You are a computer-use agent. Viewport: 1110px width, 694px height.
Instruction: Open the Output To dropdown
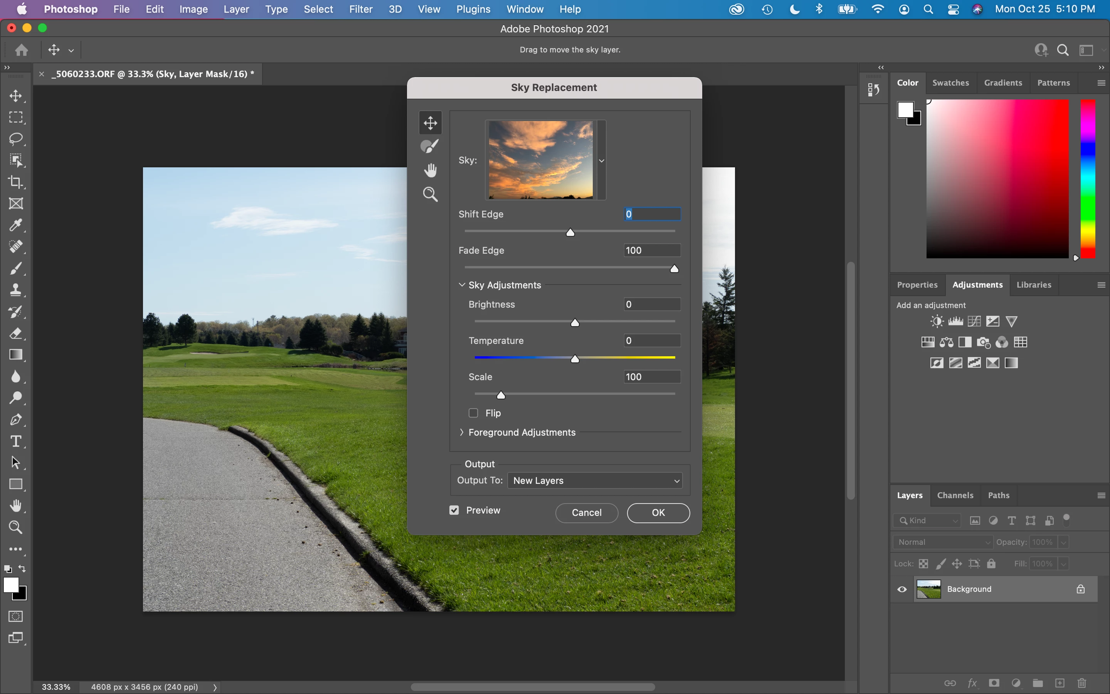pos(595,480)
